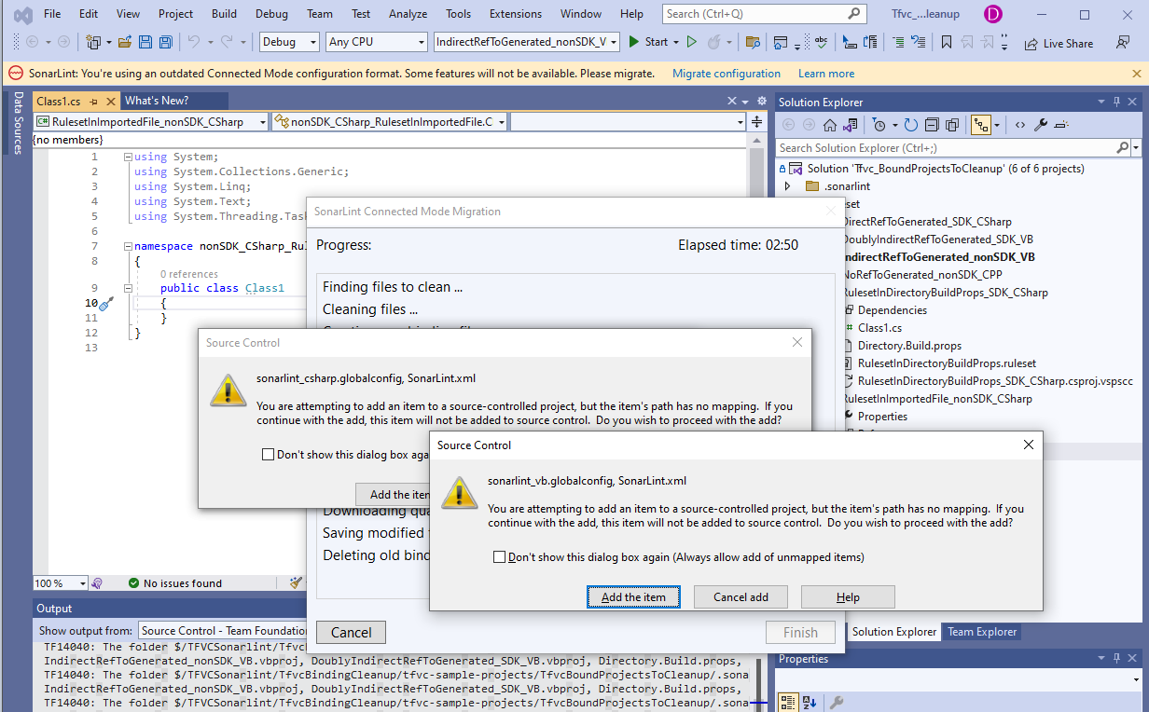Click Help button in Source Control dialog
The width and height of the screenshot is (1149, 712).
click(848, 596)
